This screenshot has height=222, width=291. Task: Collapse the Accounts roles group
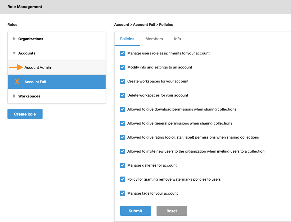pos(57,53)
